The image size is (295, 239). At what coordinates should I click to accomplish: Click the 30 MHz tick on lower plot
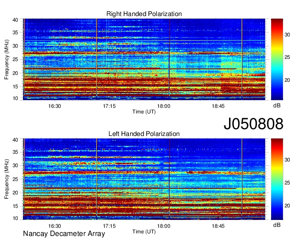16,165
